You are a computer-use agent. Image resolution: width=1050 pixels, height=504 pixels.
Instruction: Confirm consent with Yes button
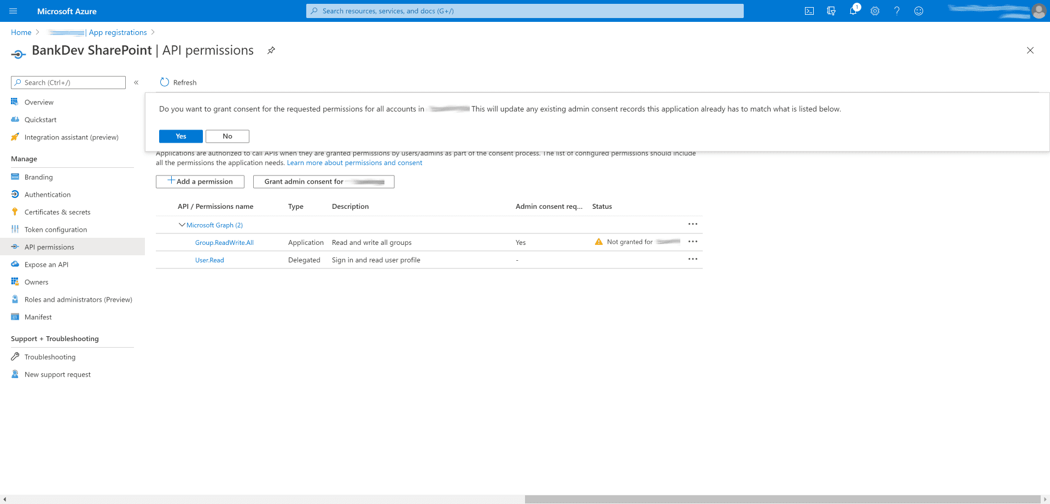(x=181, y=136)
